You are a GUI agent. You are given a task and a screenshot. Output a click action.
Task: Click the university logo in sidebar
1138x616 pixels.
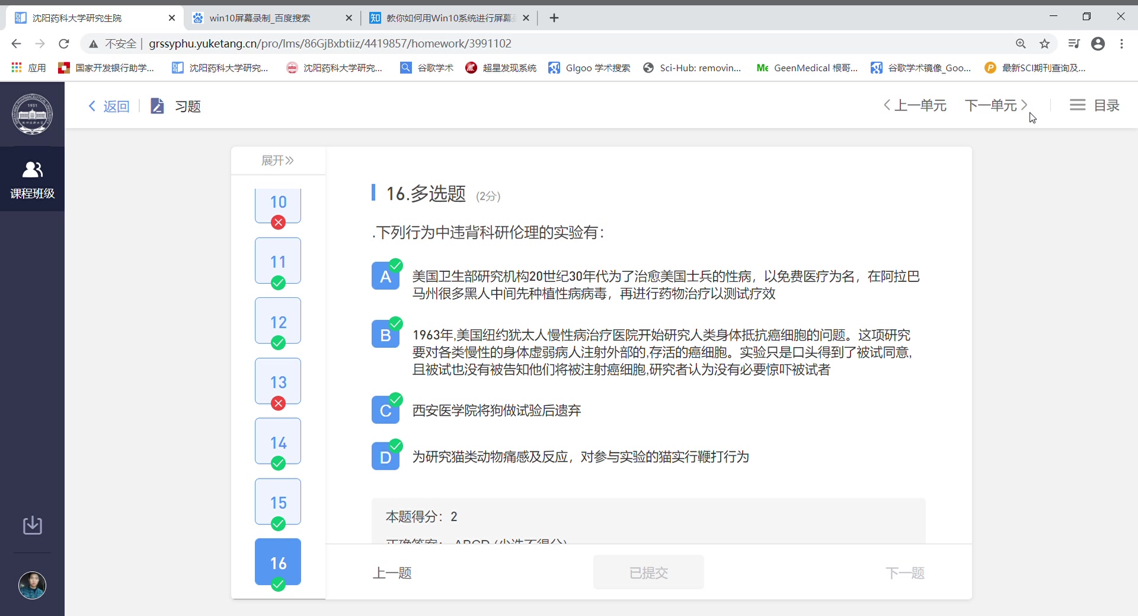tap(33, 114)
